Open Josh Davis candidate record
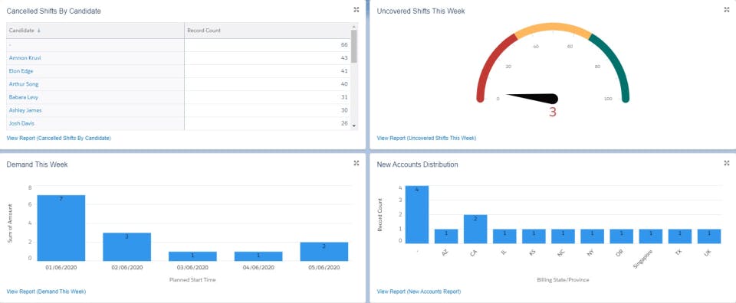Screen dimensions: 736x303 coord(21,123)
